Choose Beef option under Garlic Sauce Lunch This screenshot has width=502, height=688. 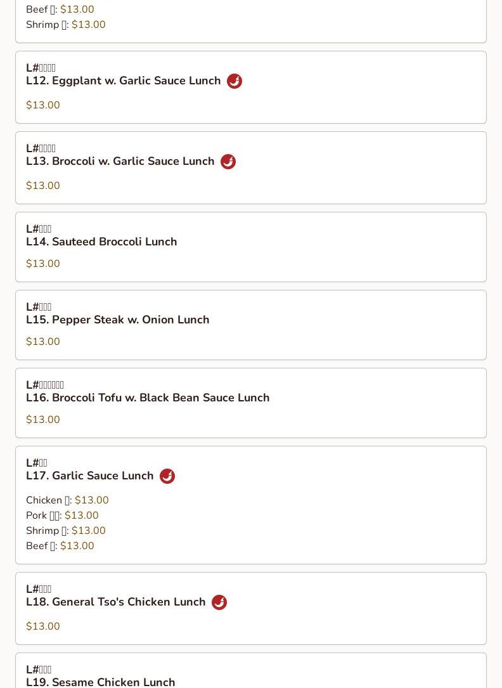click(60, 546)
